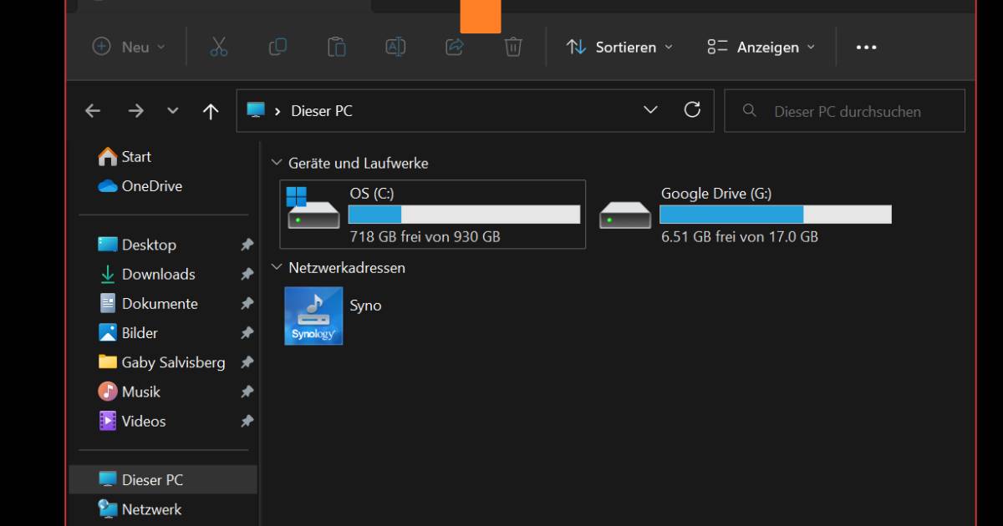Delete selection using the trash icon

click(511, 47)
